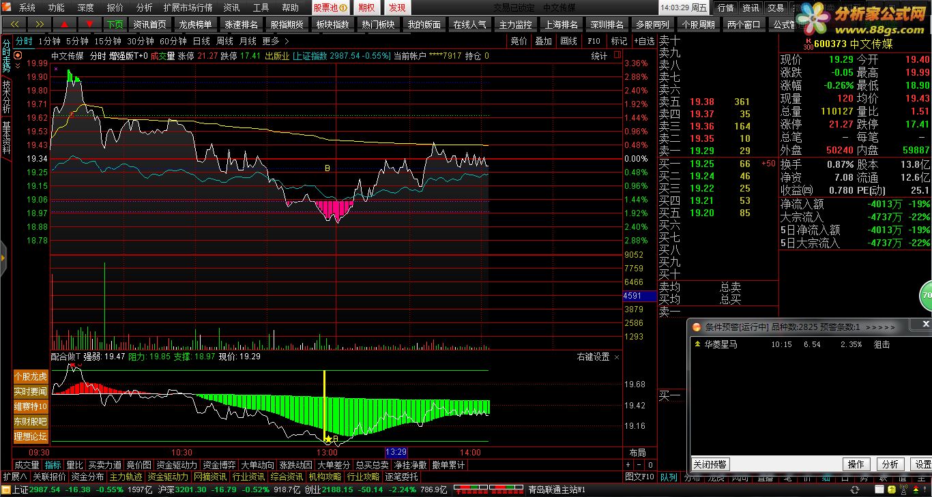Click 关闭预警 button in alert window

click(x=710, y=464)
